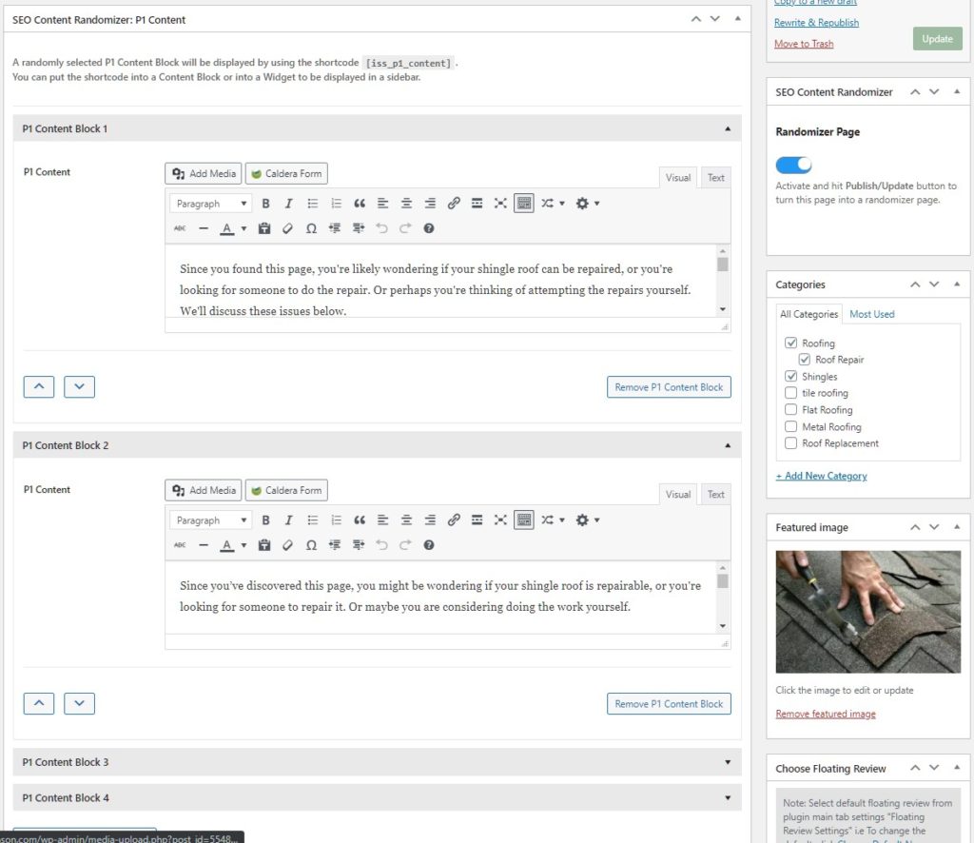Click the blockquote icon in Block 2 toolbar
Viewport: 974px width, 843px height.
tap(360, 520)
